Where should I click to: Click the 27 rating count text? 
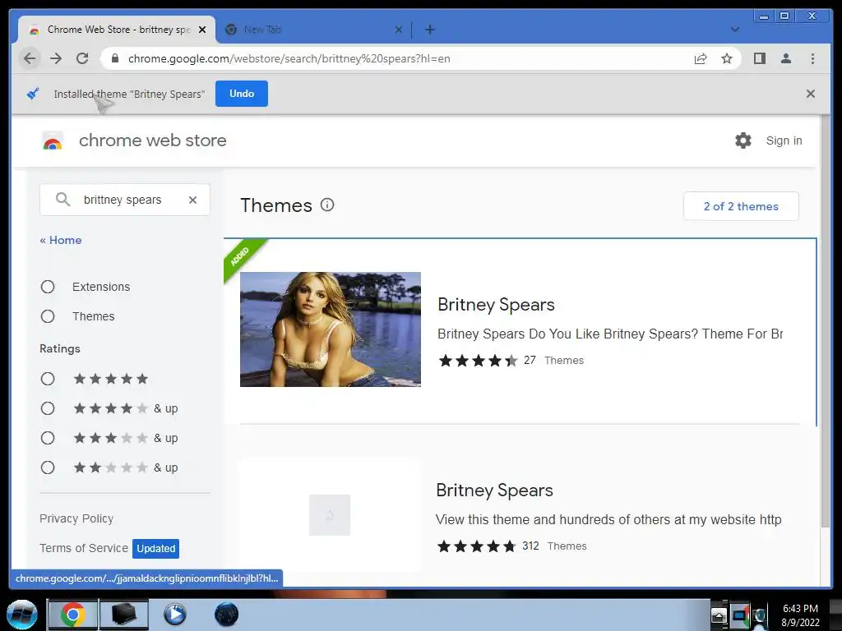point(530,360)
